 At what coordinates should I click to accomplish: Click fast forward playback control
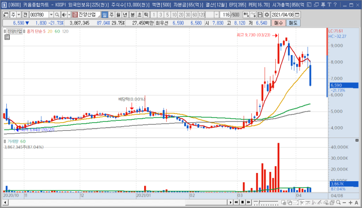248,203
